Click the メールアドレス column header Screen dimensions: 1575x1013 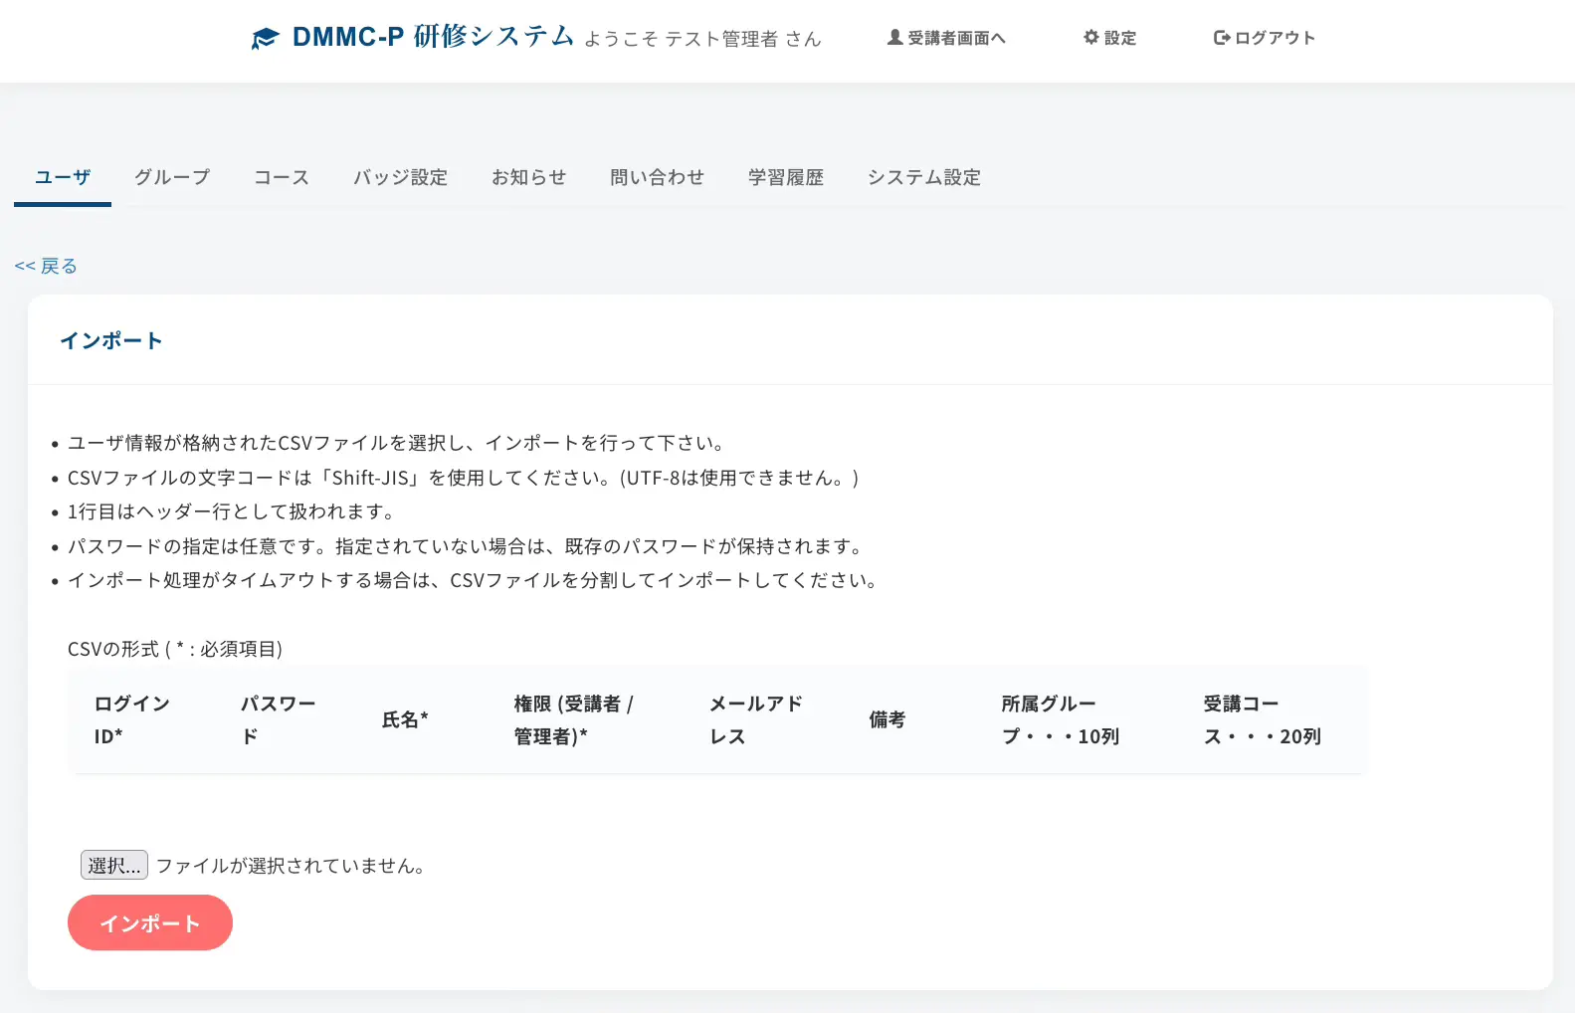755,719
